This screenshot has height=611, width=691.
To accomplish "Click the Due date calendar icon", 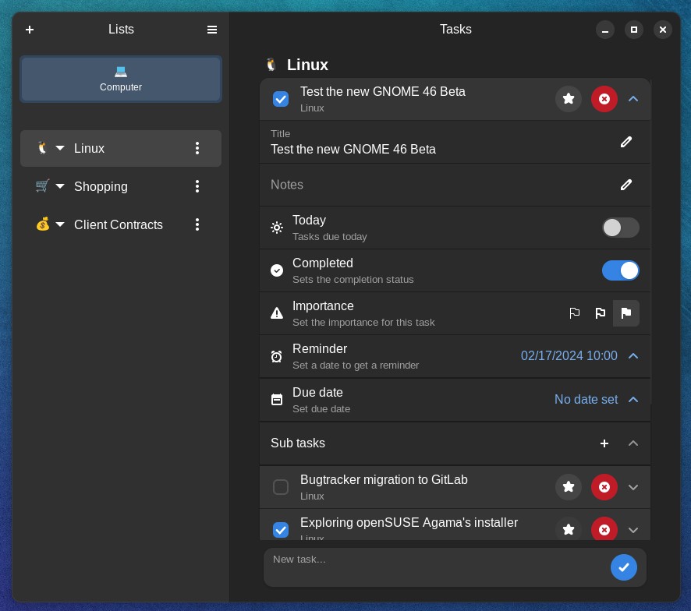I will tap(277, 400).
